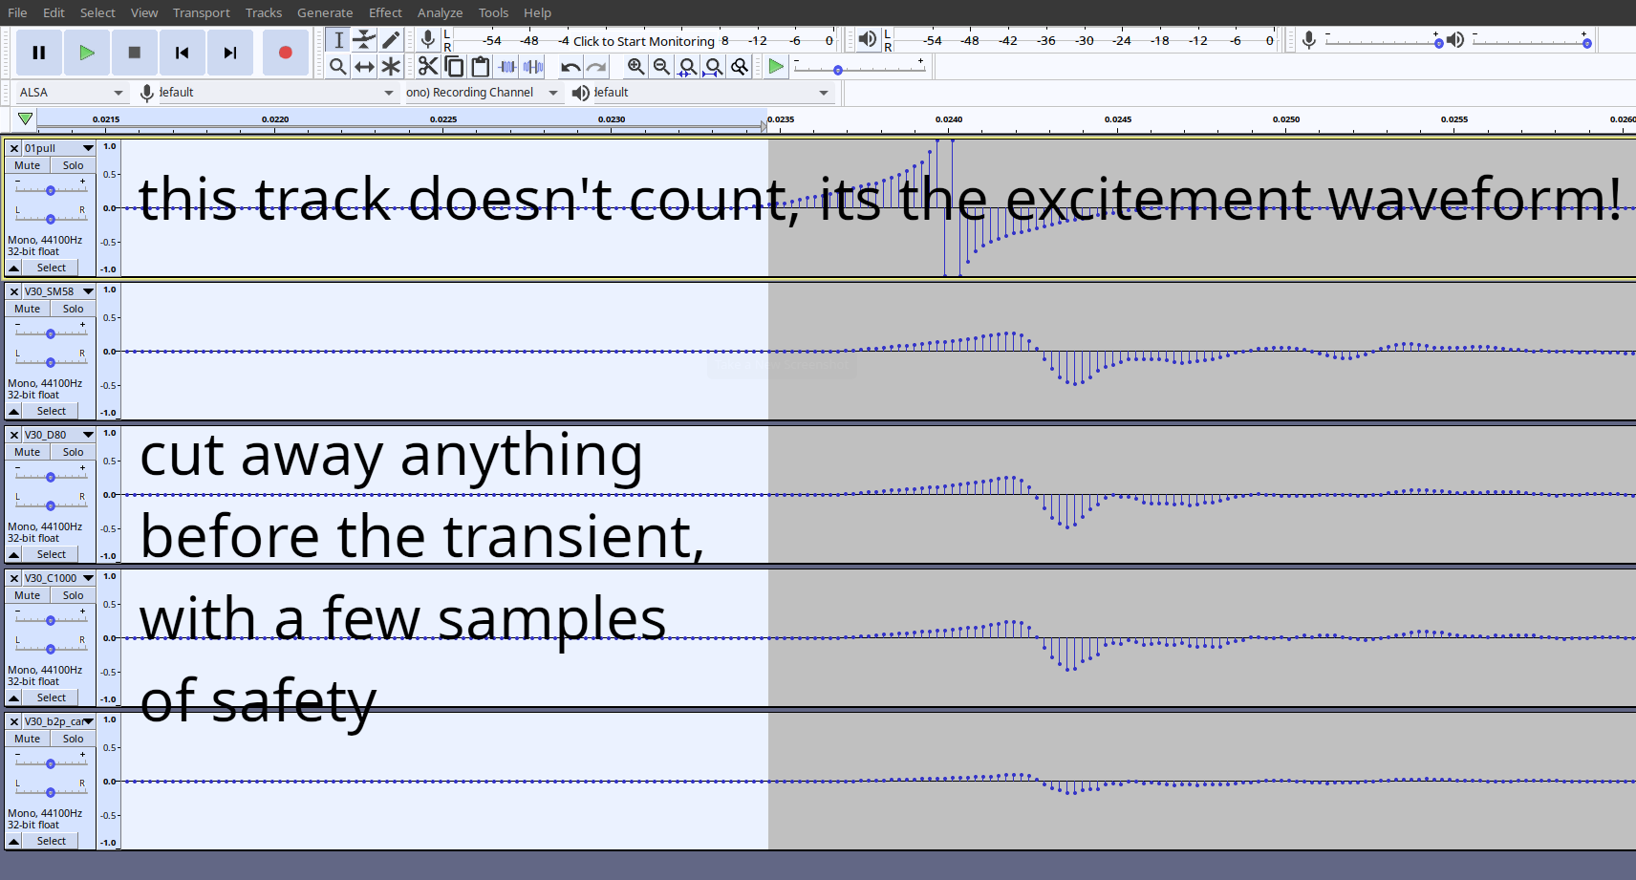This screenshot has height=880, width=1636.
Task: Mute the V30_C1000 track
Action: tap(28, 595)
